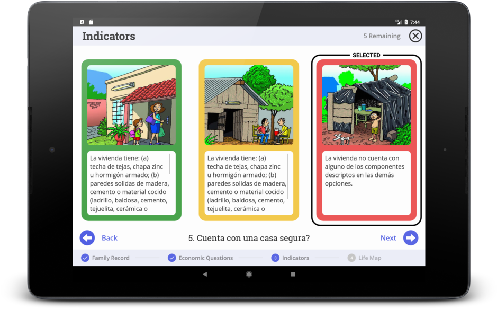Screen dimensions: 497x309
Task: Tap the blue Back arrow icon
Action: coord(87,238)
